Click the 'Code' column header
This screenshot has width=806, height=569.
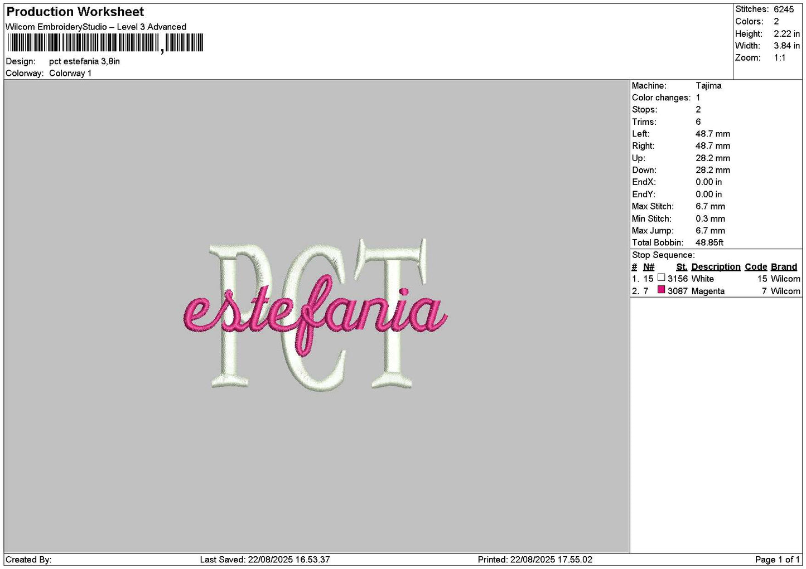[x=756, y=267]
